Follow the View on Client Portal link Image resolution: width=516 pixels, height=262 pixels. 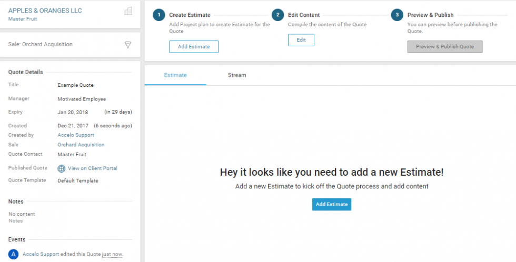pos(92,168)
